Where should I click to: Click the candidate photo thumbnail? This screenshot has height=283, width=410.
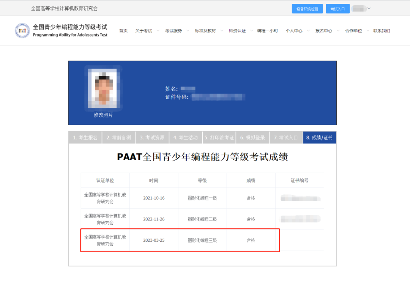103,88
